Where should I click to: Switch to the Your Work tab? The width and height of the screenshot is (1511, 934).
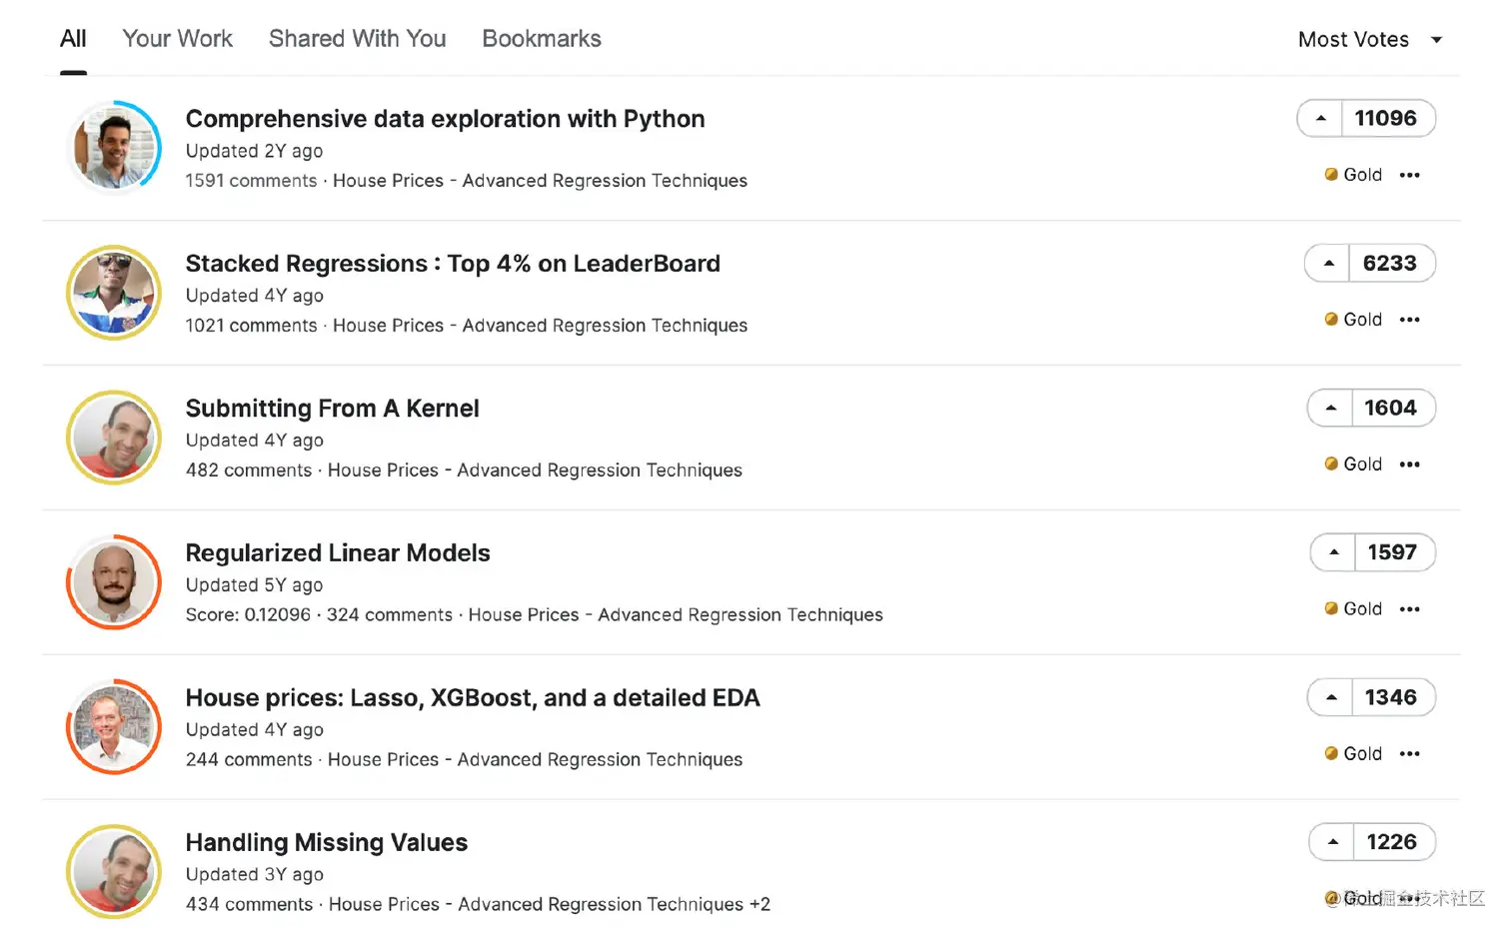[x=177, y=39]
